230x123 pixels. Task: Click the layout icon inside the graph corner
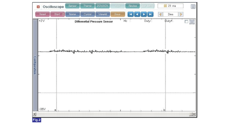point(192,22)
